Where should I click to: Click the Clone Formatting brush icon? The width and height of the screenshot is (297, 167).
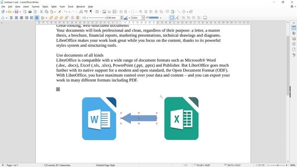click(x=59, y=12)
